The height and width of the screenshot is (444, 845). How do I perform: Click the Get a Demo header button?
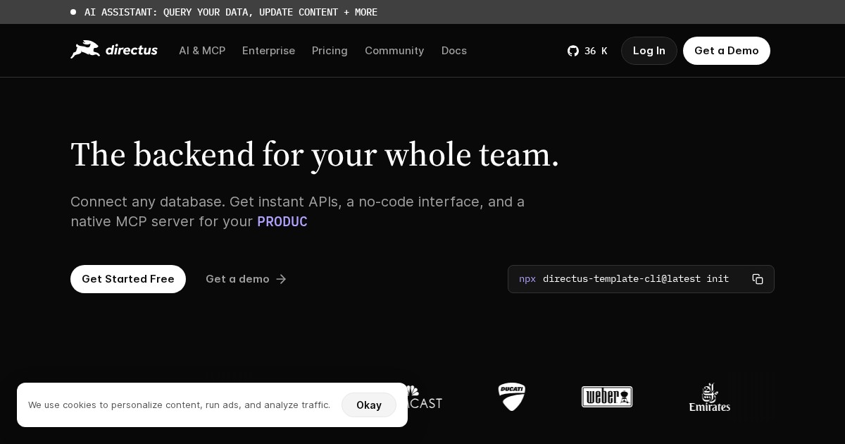tap(727, 51)
